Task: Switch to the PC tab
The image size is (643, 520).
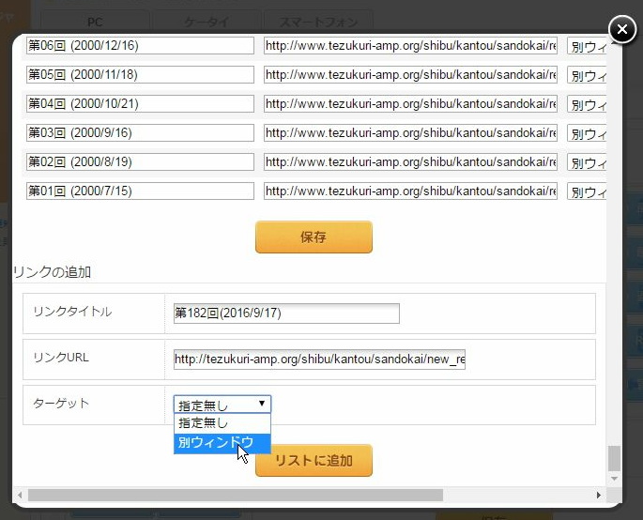Action: (x=95, y=21)
